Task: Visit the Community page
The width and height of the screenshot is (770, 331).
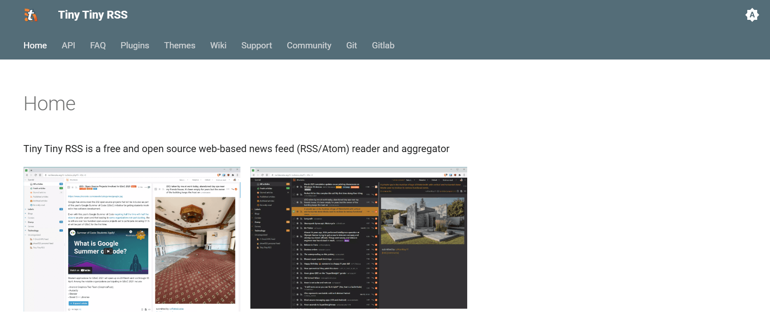Action: (x=309, y=45)
